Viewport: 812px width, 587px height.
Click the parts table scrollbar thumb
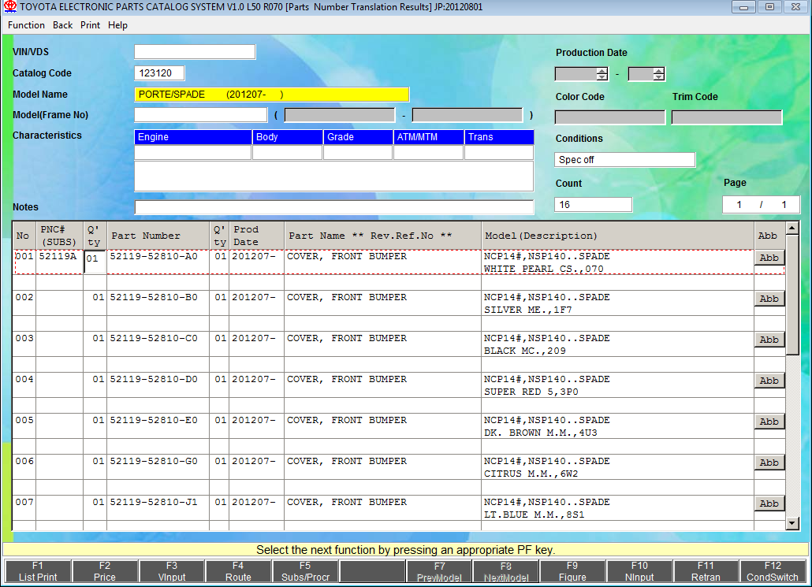click(x=792, y=295)
